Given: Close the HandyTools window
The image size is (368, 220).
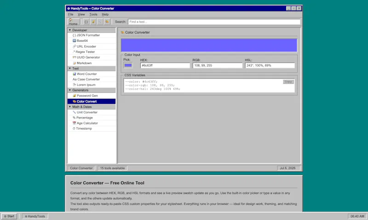Looking at the screenshot, I should [299, 8].
